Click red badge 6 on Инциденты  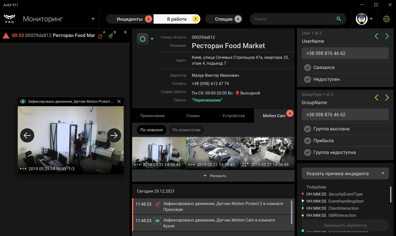click(148, 19)
